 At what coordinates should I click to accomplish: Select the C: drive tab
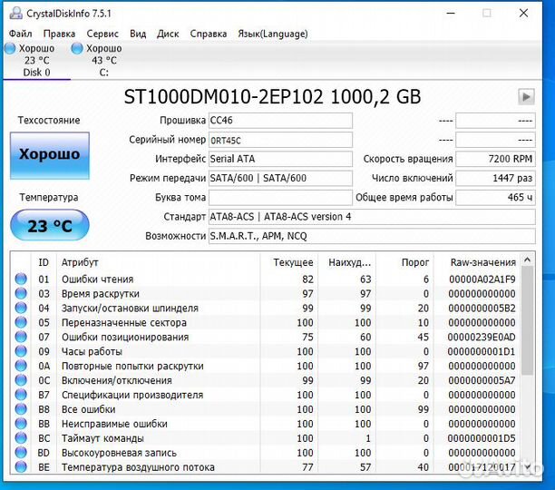pos(103,61)
